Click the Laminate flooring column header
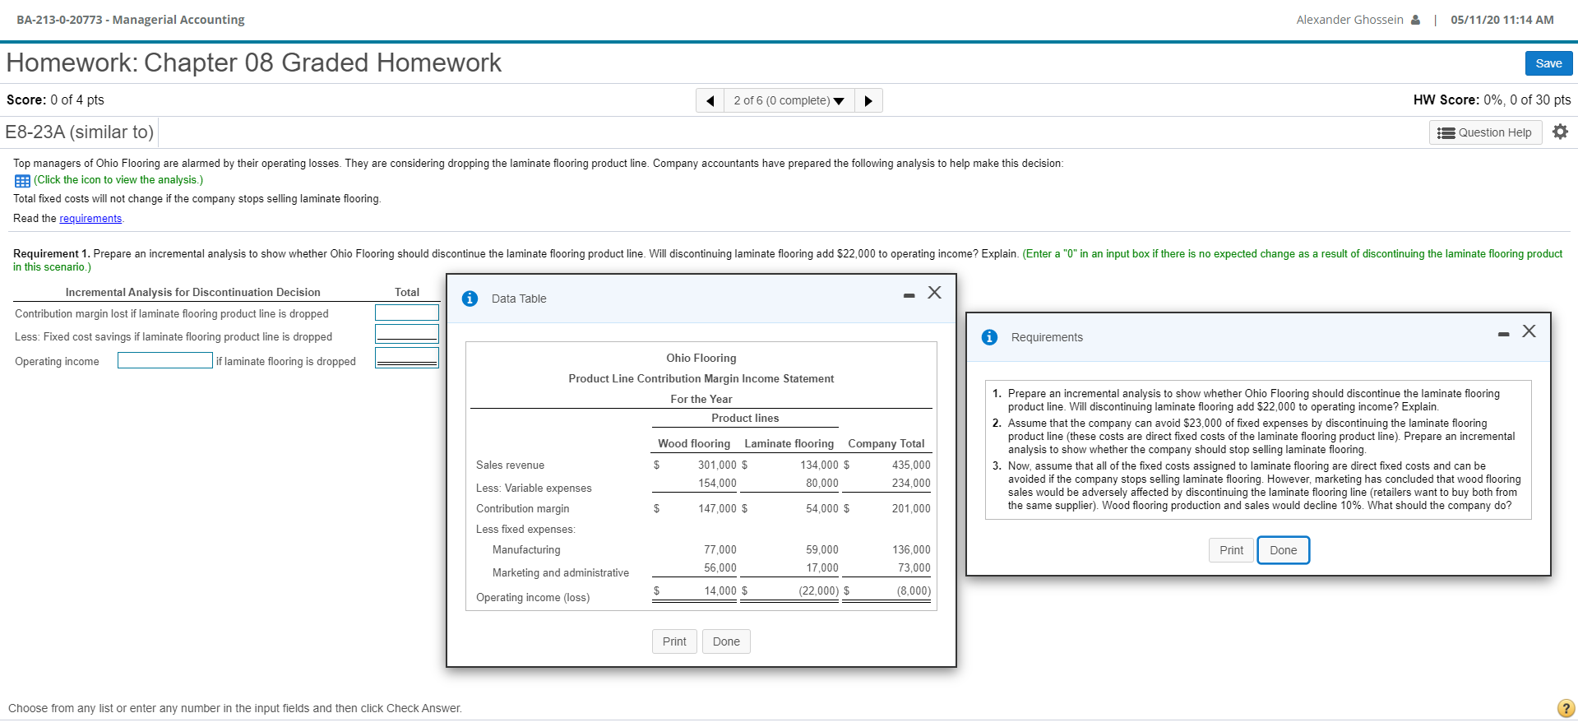Viewport: 1578px width, 727px height. [789, 443]
